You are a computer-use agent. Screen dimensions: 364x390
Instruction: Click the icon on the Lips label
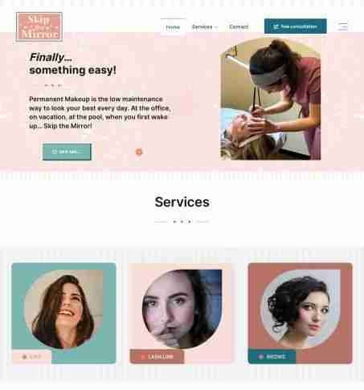(24, 356)
